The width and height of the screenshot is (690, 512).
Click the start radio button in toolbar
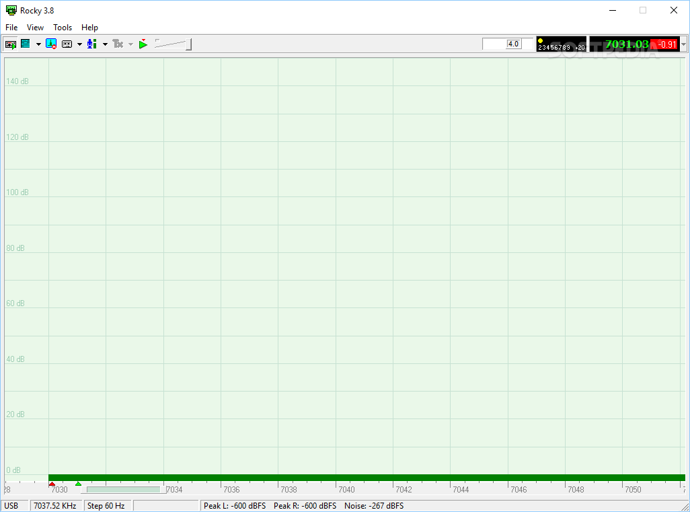pos(11,44)
